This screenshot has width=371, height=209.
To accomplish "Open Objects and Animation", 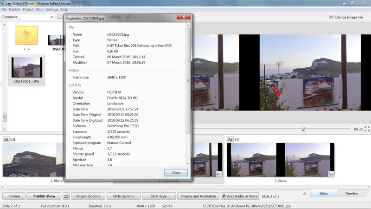I will 198,196.
